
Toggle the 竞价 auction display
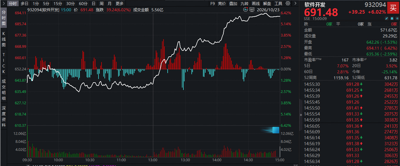tap(222, 4)
